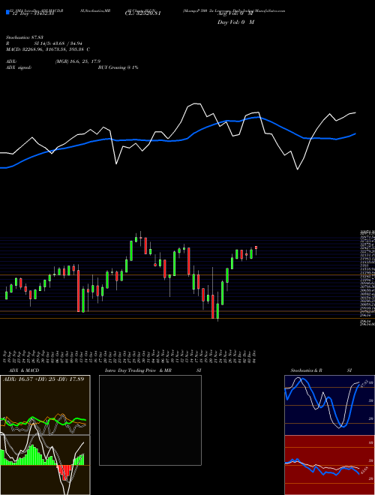Screen dimensions: 375x495
Task: Click the 'Avg Vol: 0 M' label
Action: click(x=235, y=14)
